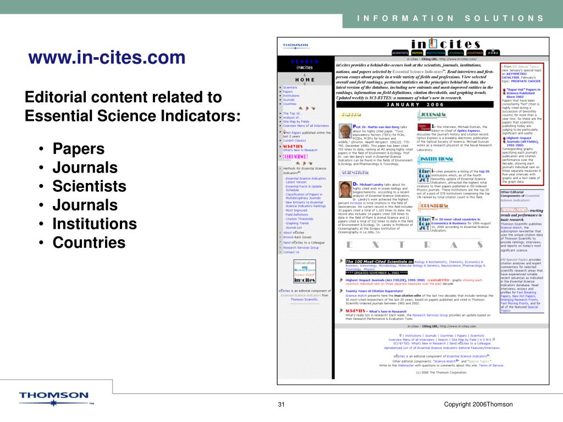563x422 pixels.
Task: Open Super Hot Papers in Science link
Action: 523,93
